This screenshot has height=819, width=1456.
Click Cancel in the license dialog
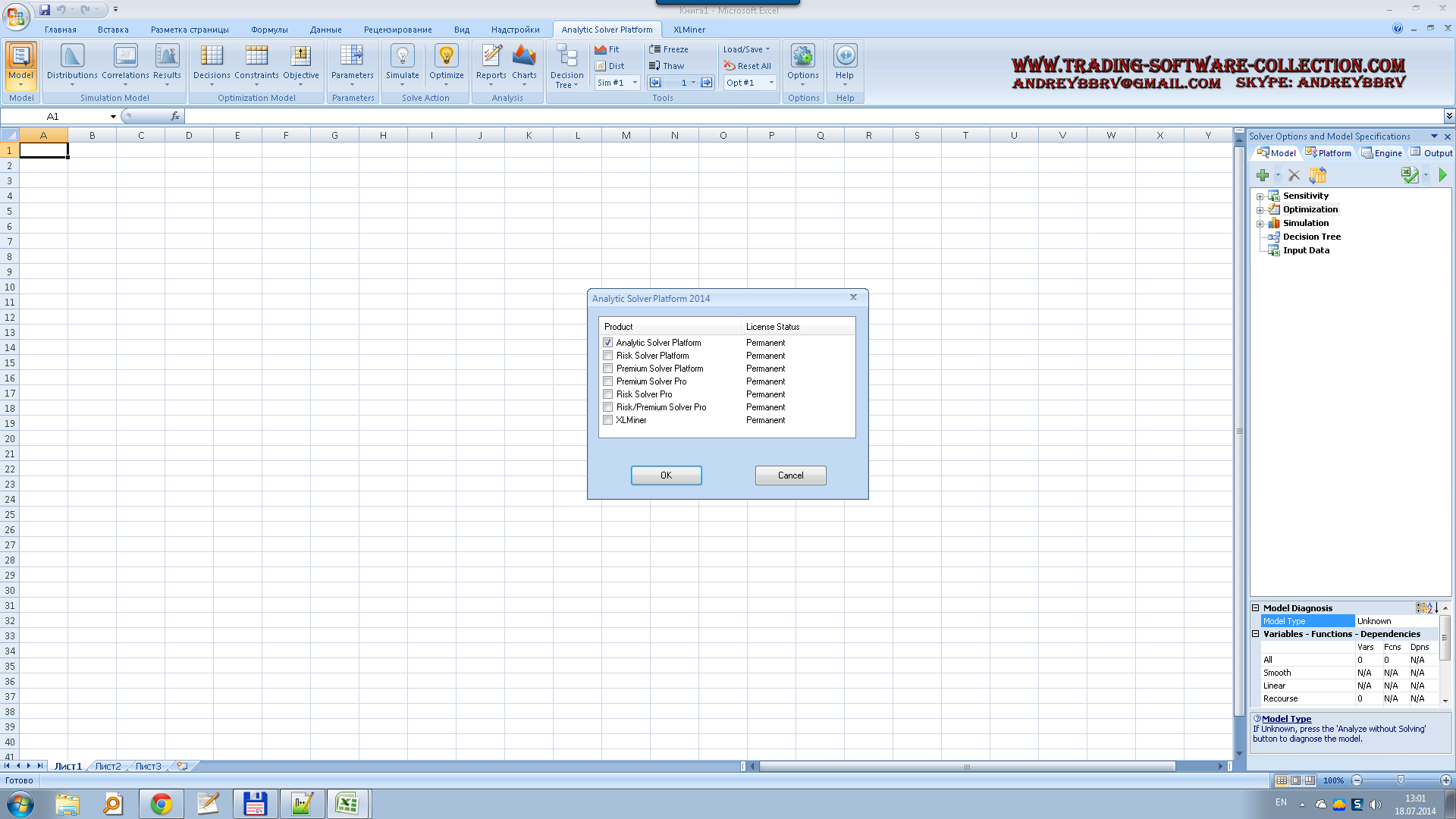790,475
